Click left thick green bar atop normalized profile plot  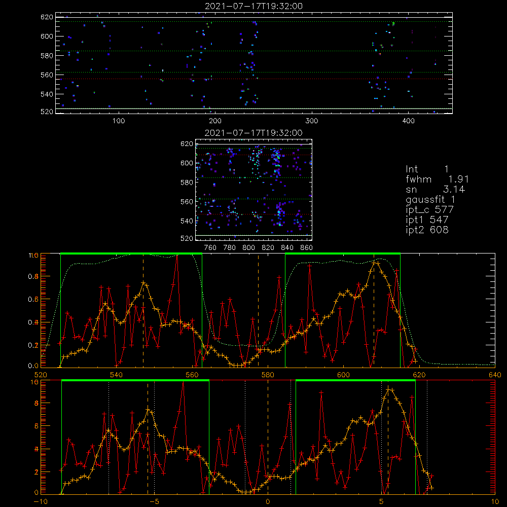131,253
